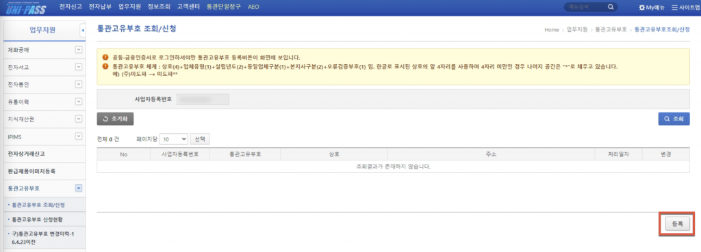This screenshot has width=701, height=252.
Task: Click 통관고유부호 column header
Action: pos(245,154)
